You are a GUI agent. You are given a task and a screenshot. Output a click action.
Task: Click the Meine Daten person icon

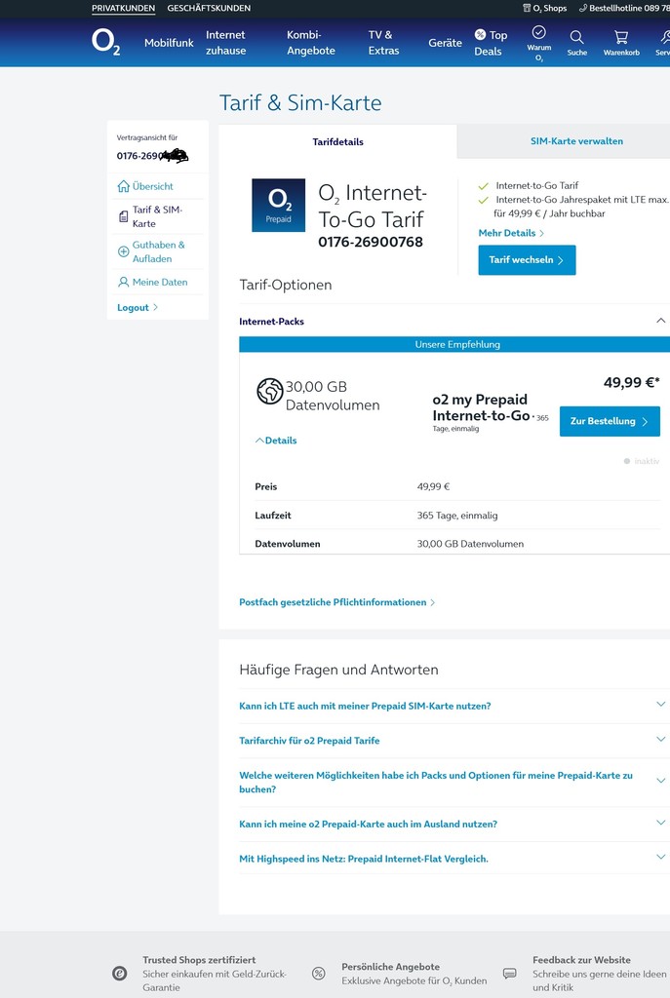124,282
